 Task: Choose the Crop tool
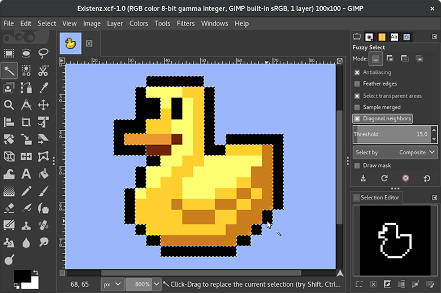coord(26,122)
